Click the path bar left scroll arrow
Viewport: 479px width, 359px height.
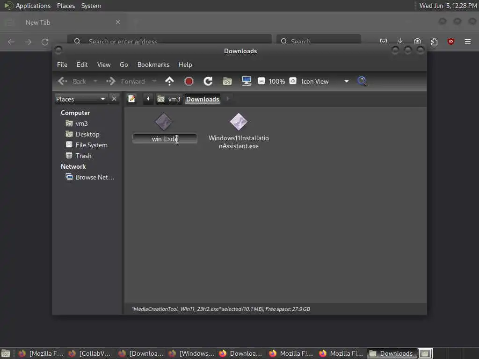click(148, 99)
